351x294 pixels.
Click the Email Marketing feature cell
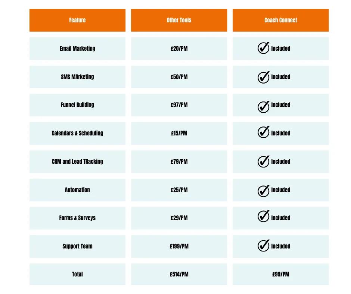pyautogui.click(x=77, y=49)
